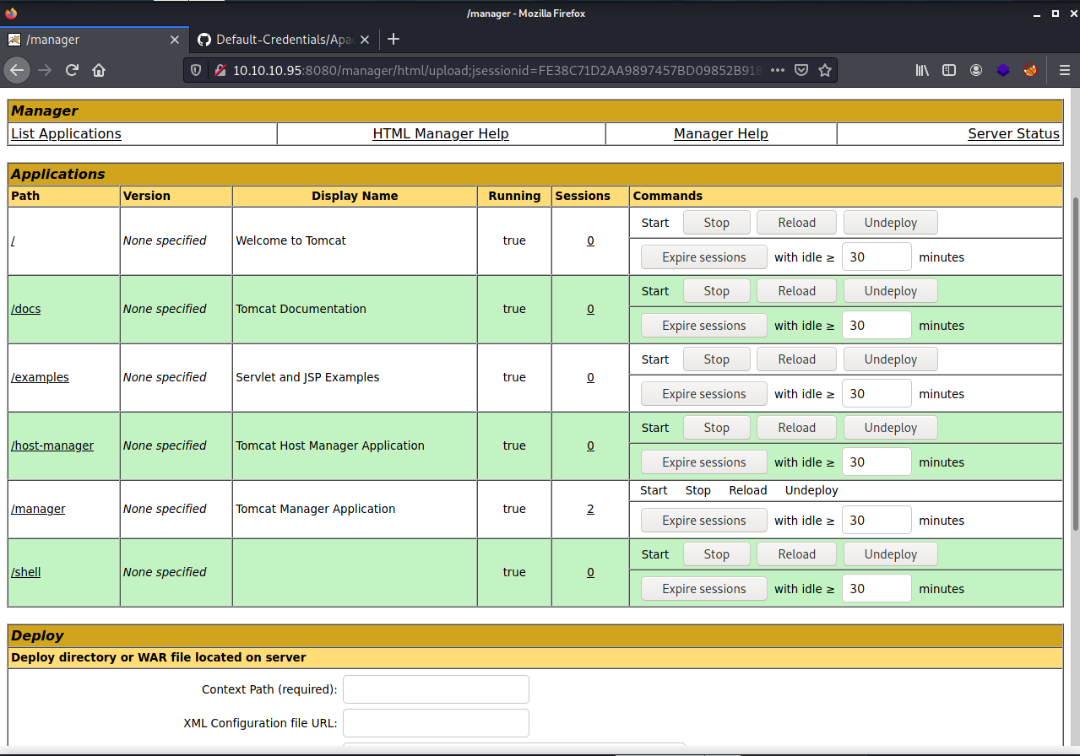The width and height of the screenshot is (1080, 756).
Task: Expire sessions for /examples
Action: [703, 394]
